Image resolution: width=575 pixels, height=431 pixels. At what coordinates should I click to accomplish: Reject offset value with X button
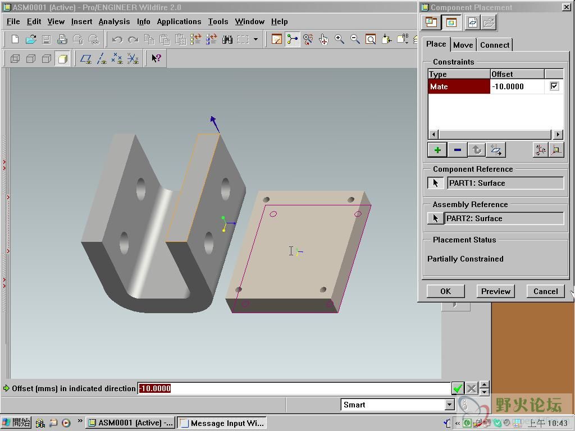point(472,388)
